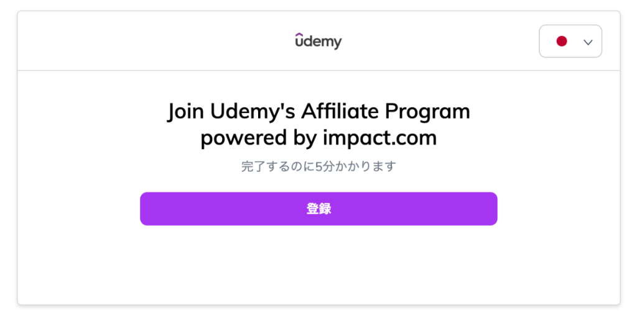Click the Udemy logo in the header
The image size is (637, 321).
(x=318, y=42)
